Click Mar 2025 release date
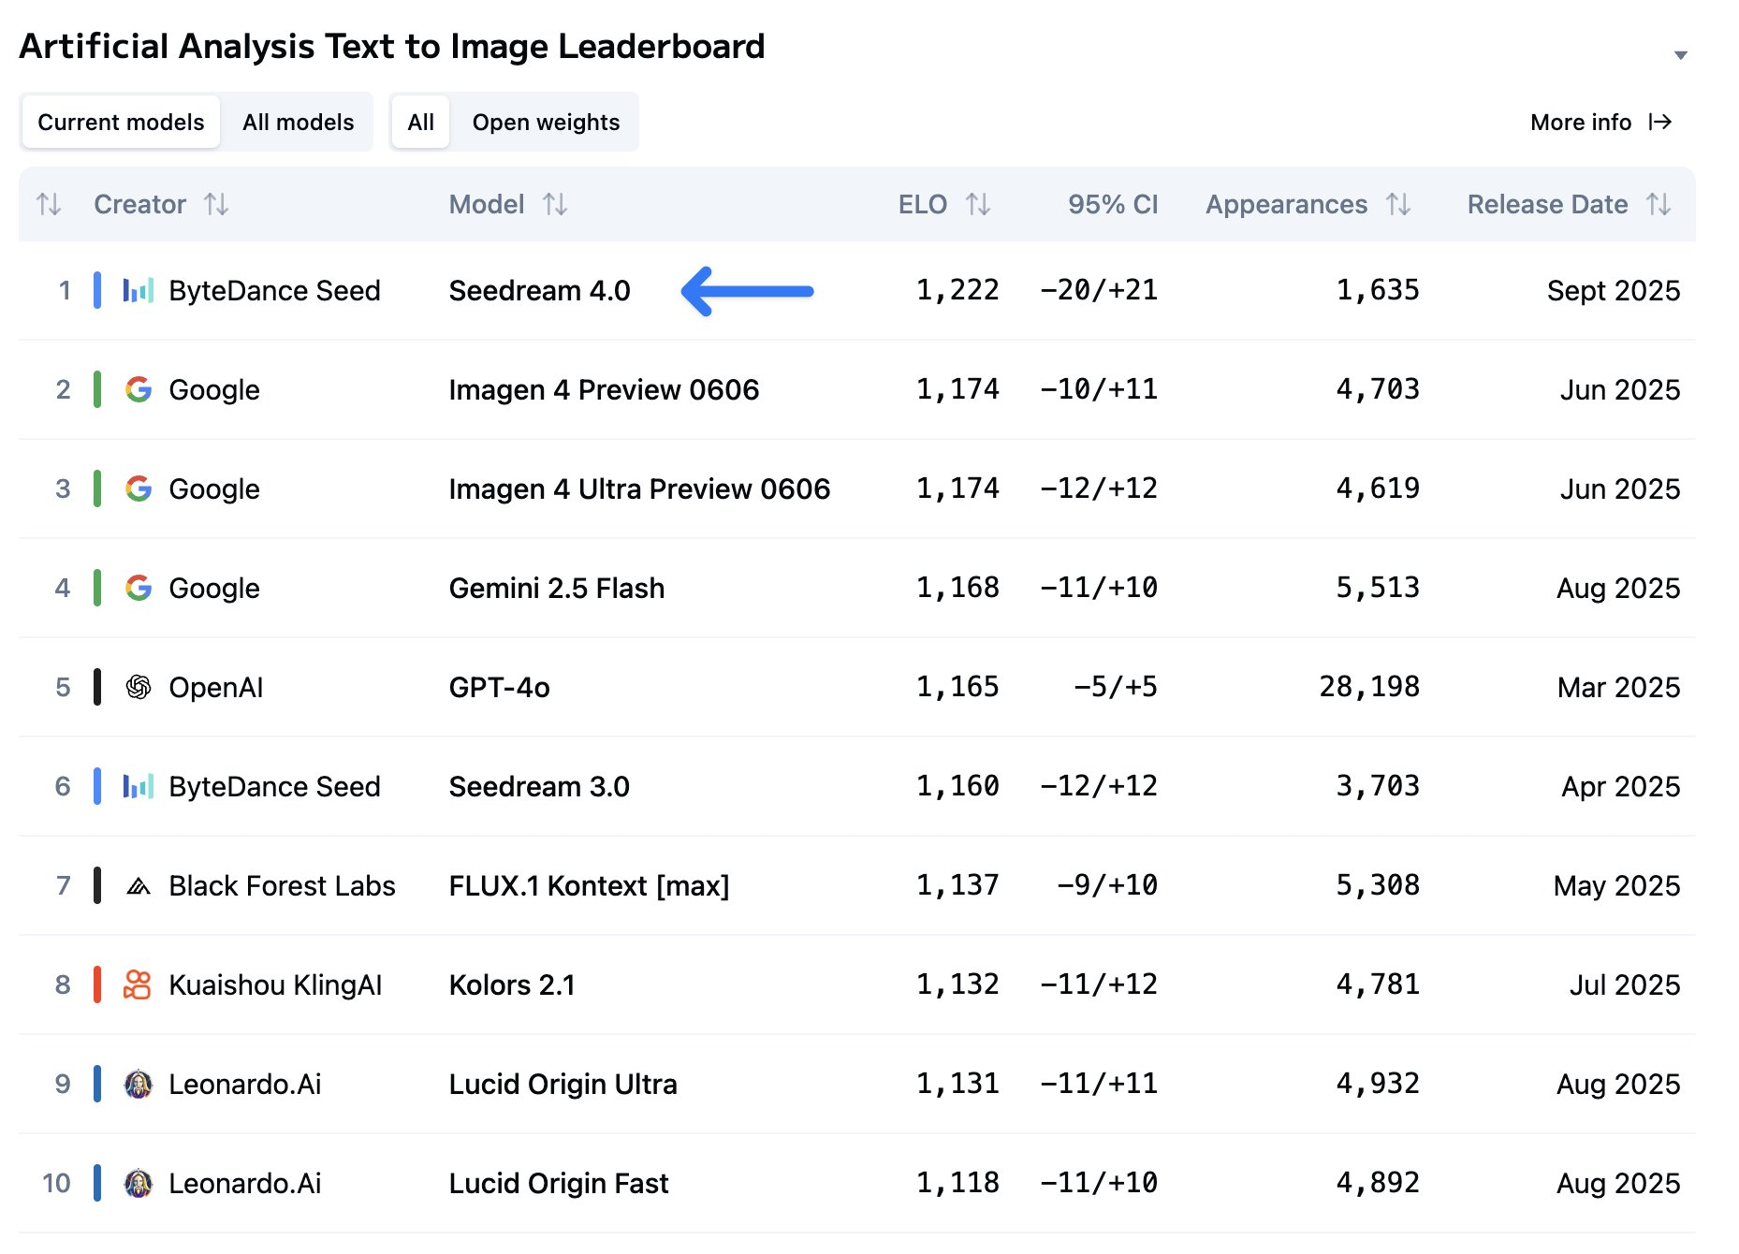 1619,688
